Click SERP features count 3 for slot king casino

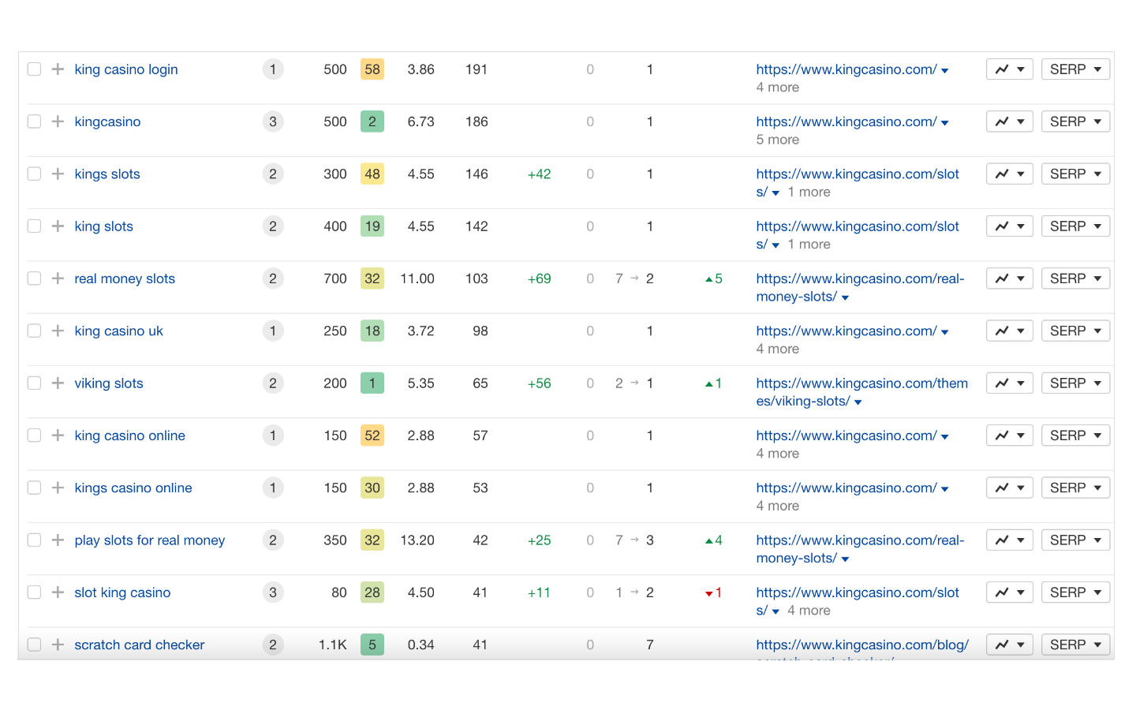[x=273, y=592]
